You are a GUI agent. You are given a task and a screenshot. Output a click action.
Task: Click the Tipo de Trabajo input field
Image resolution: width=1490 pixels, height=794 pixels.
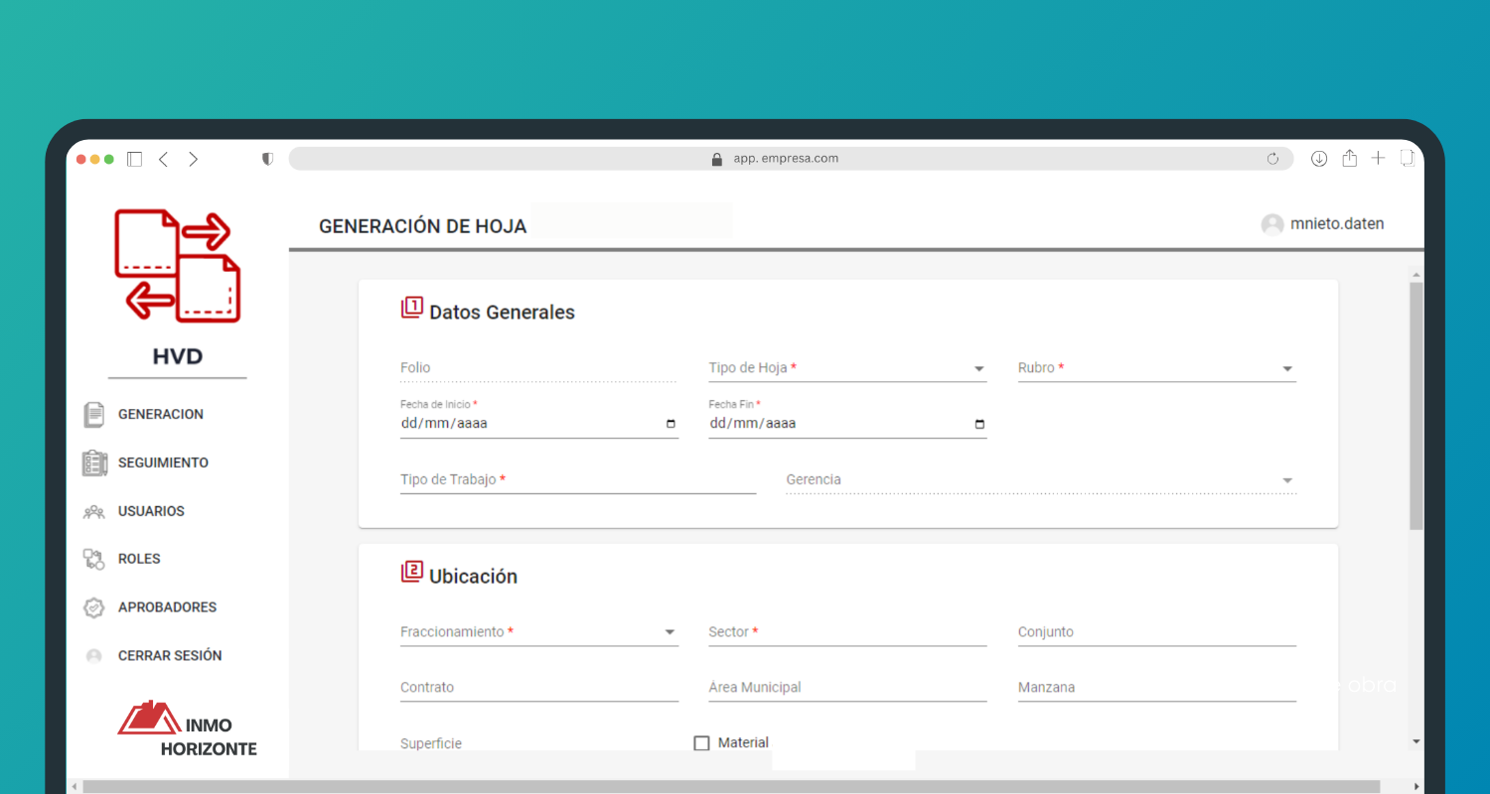[577, 480]
